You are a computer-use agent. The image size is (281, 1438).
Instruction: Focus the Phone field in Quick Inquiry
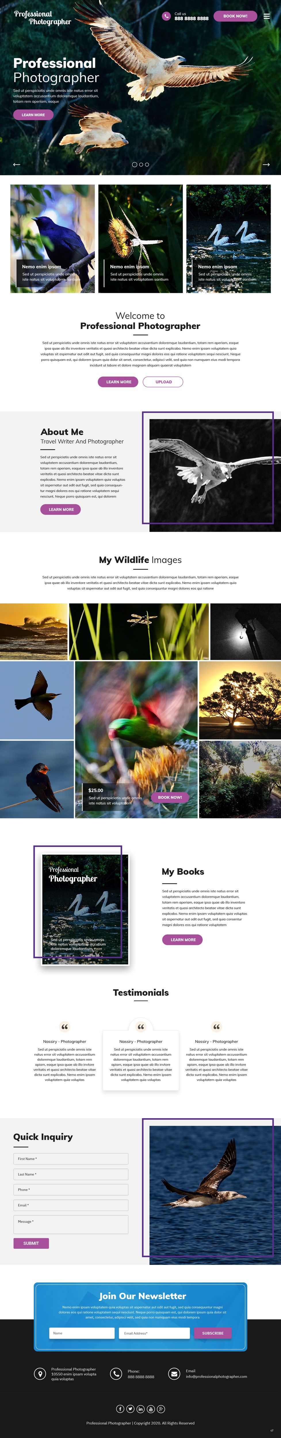point(71,1190)
